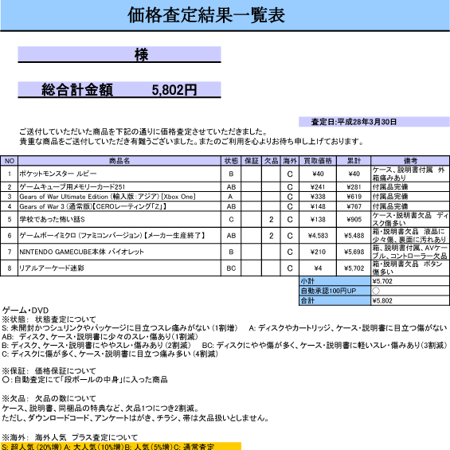450x450 pixels.
Task: Click the final total ¥5,802 cell
Action: [x=410, y=300]
